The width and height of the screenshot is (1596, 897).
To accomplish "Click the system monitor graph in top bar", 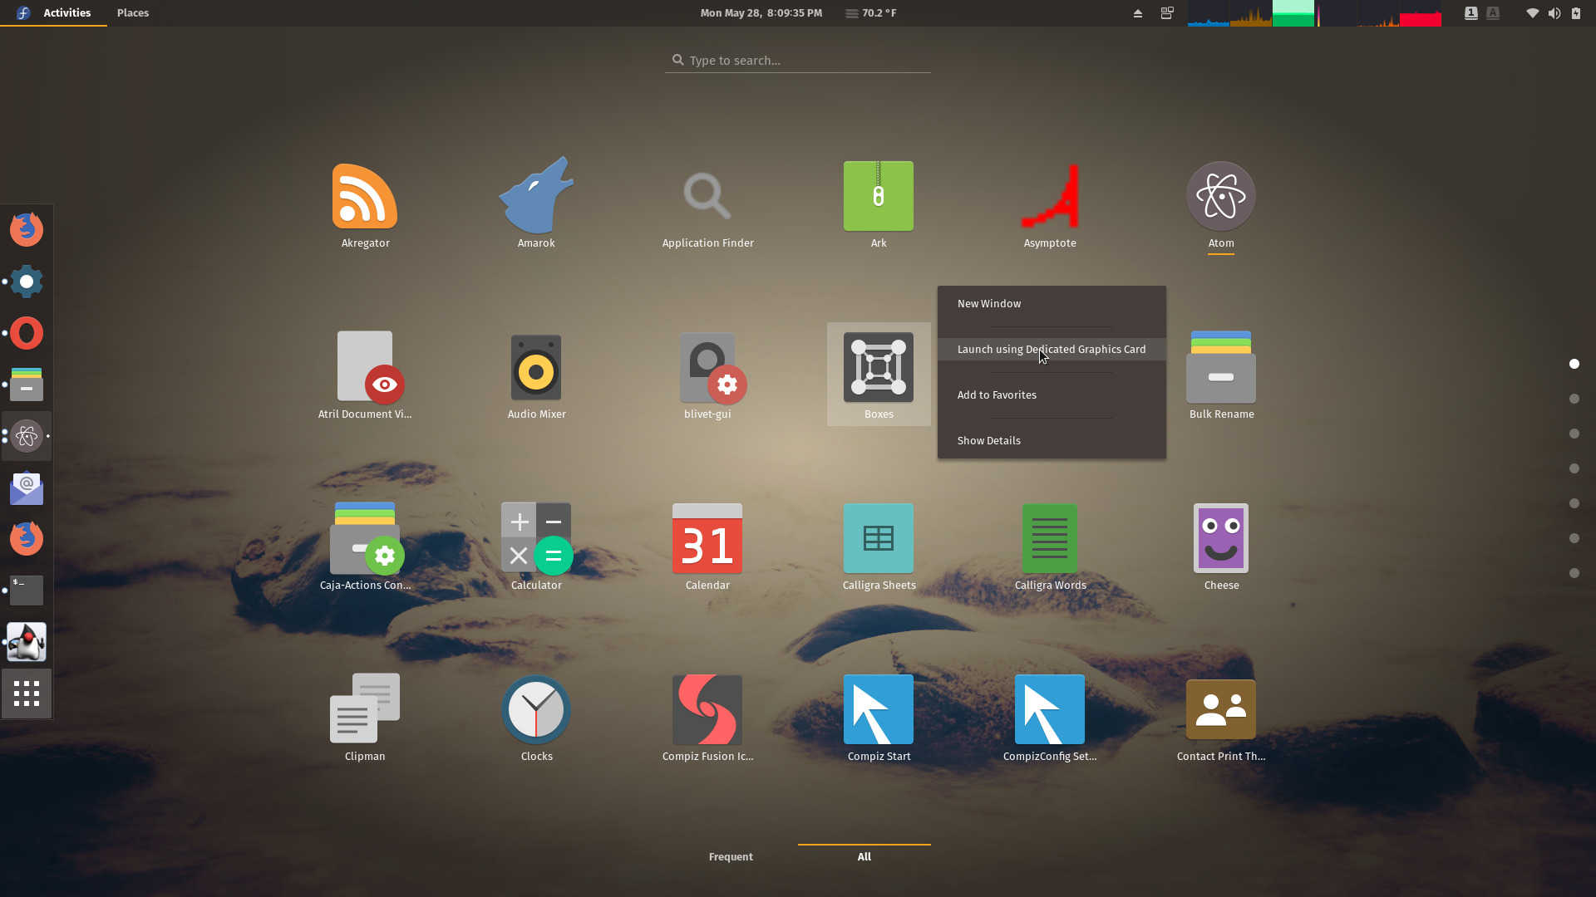I will pos(1315,13).
